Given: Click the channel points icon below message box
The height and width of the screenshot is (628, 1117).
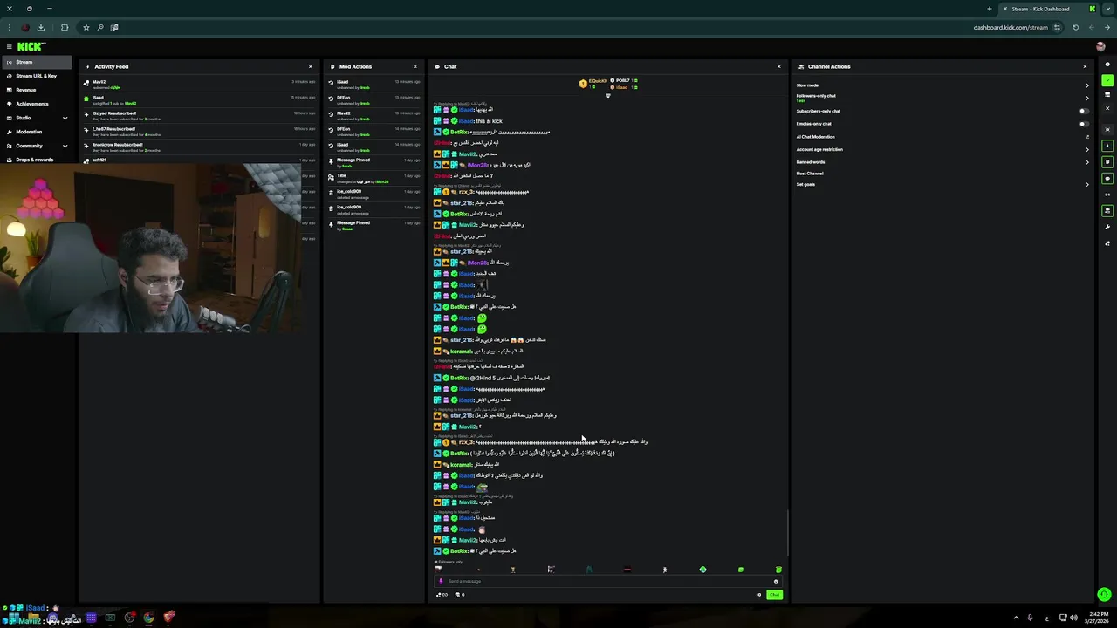Looking at the screenshot, I should (x=442, y=595).
